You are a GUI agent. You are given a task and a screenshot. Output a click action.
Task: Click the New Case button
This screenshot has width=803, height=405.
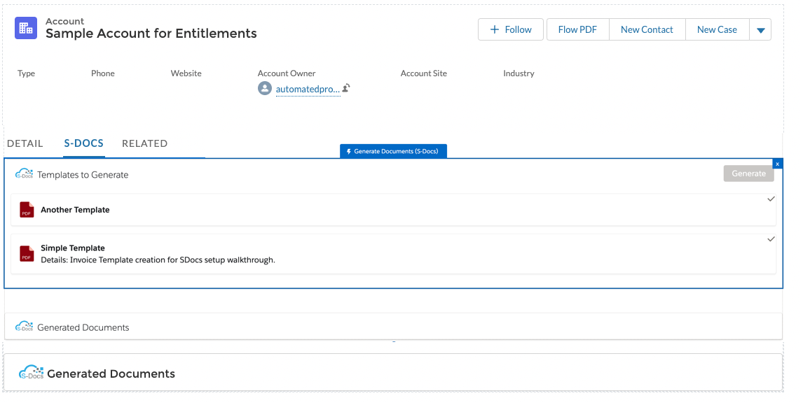tap(717, 29)
